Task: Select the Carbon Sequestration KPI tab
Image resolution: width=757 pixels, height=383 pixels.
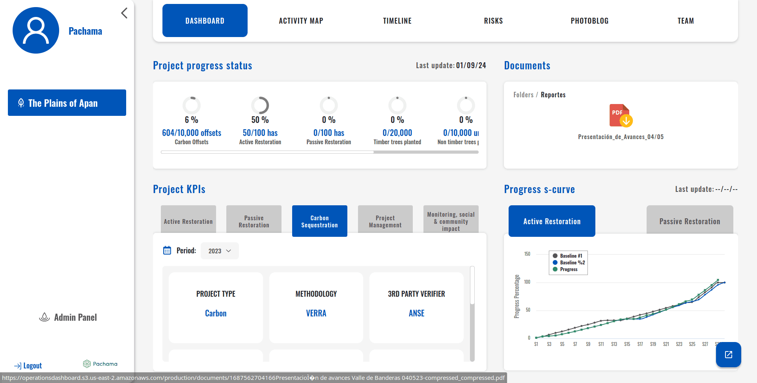Action: point(320,221)
